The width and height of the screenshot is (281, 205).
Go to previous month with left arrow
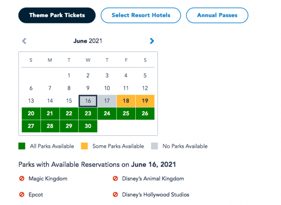24,41
